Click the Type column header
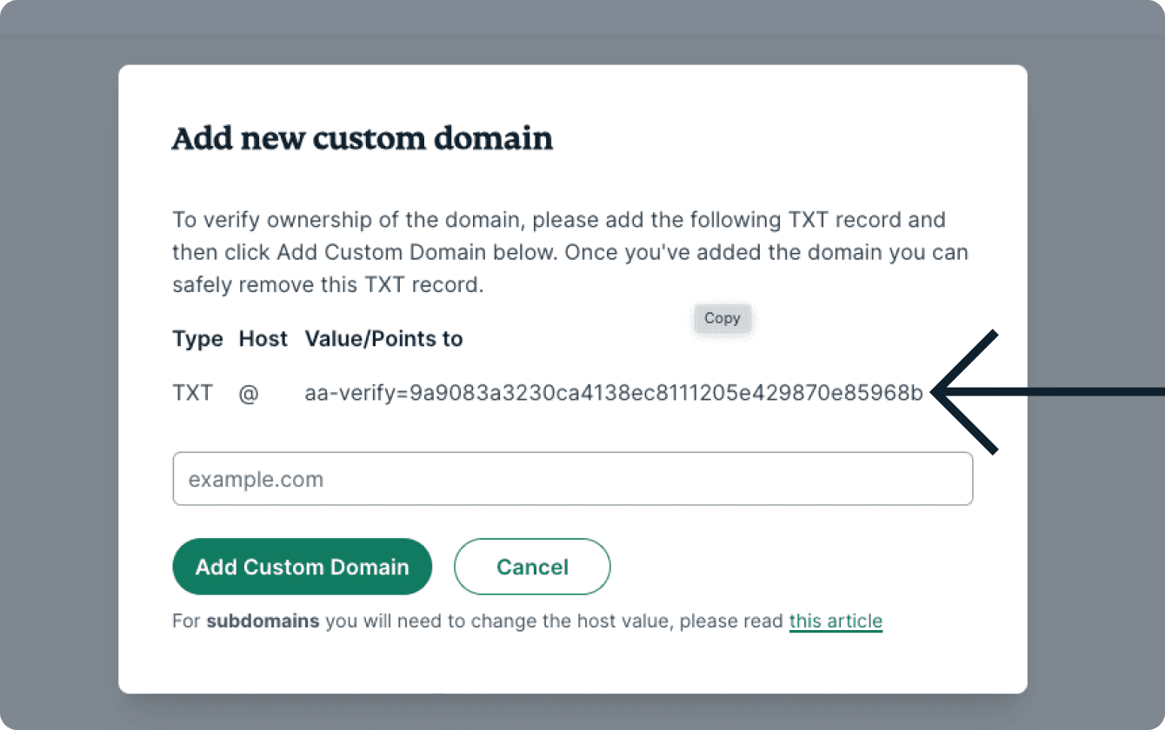The image size is (1165, 730). pos(197,339)
